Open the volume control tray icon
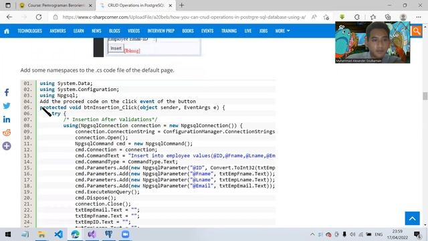Viewport: 428px width, 241px height. (352, 234)
